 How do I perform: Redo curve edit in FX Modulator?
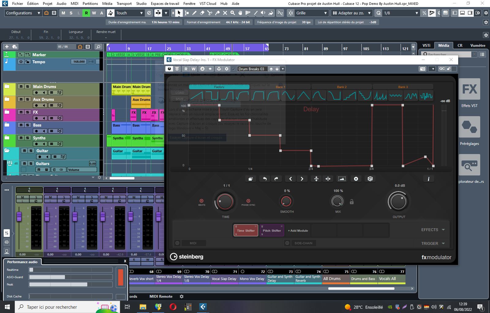point(276,179)
